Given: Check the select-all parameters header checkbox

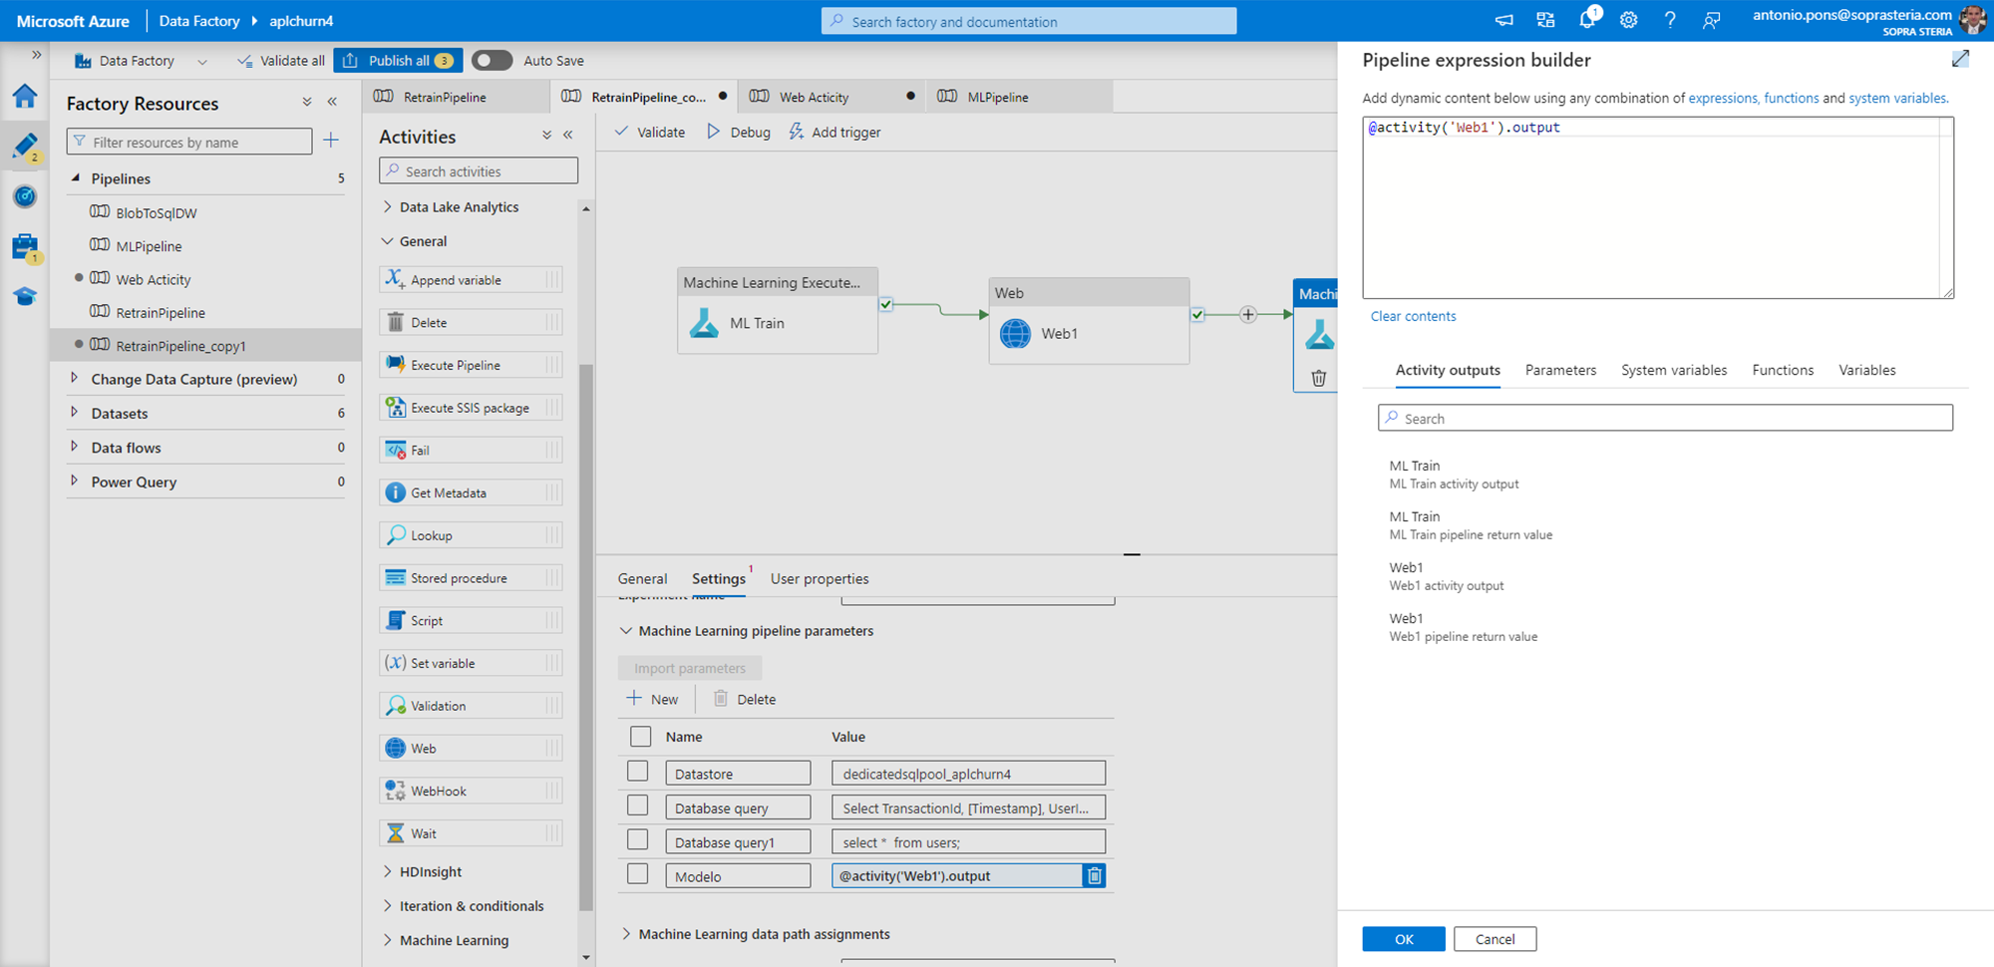Looking at the screenshot, I should pos(641,737).
